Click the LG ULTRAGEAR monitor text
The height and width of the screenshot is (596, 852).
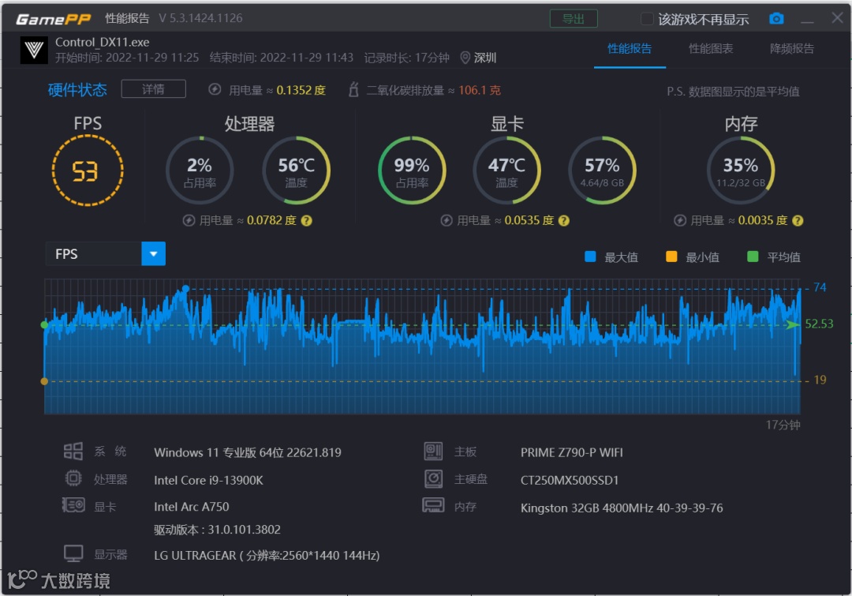click(267, 555)
